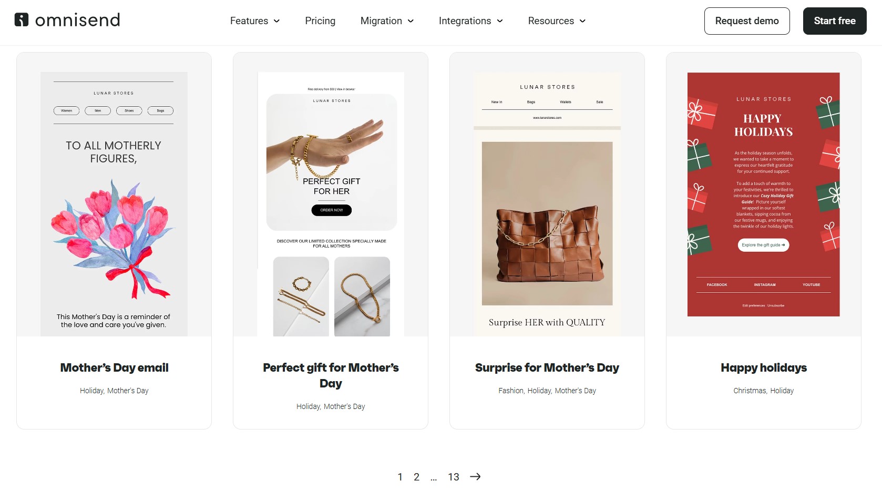Select pagination page 1
The width and height of the screenshot is (882, 491).
pos(400,477)
